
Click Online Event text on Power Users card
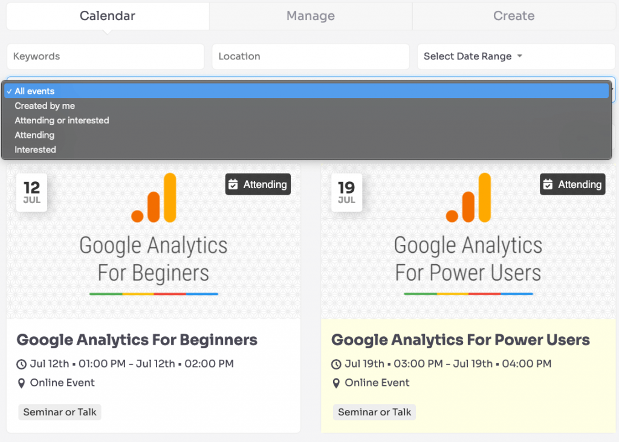click(x=377, y=383)
